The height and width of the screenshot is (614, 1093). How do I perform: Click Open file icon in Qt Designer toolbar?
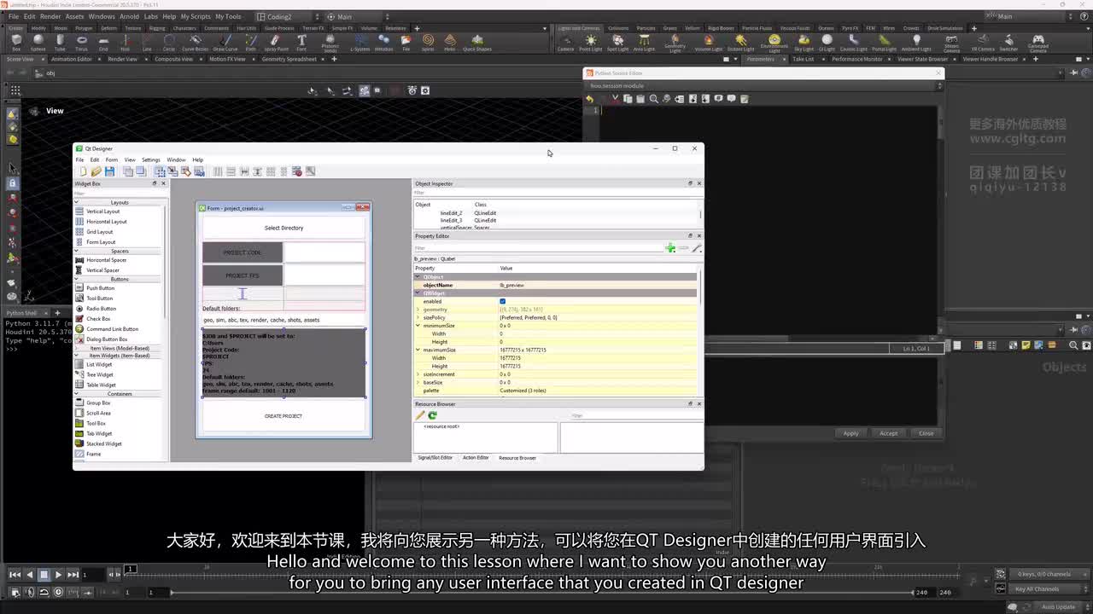pyautogui.click(x=96, y=171)
